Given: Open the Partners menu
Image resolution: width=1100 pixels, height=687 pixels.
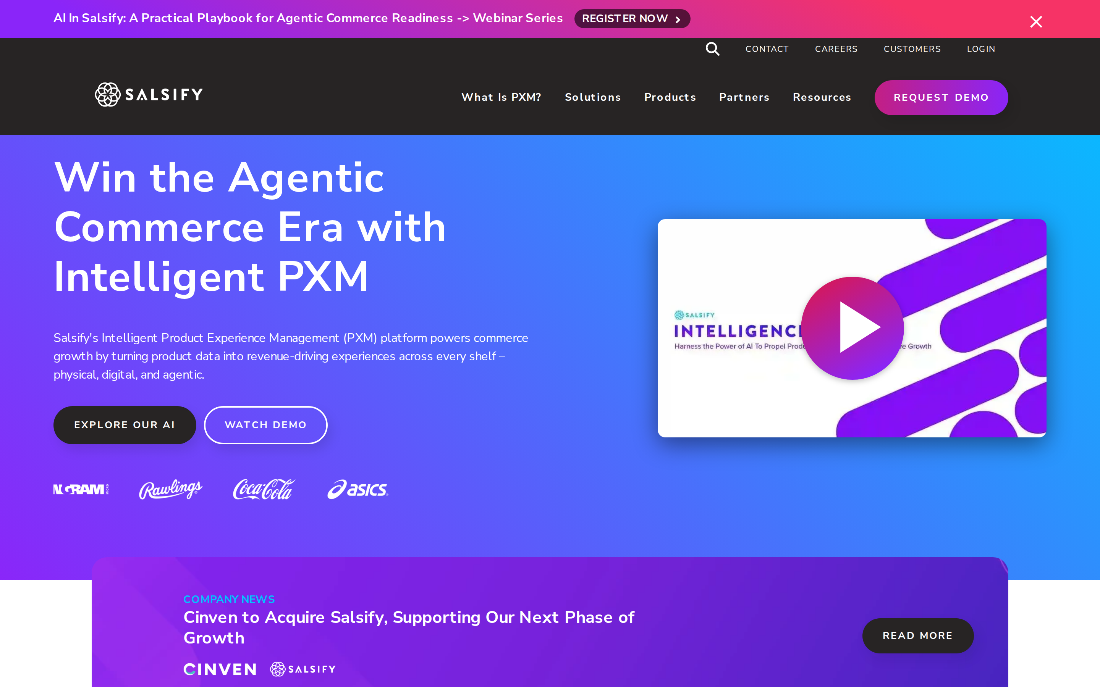Looking at the screenshot, I should click(x=744, y=97).
